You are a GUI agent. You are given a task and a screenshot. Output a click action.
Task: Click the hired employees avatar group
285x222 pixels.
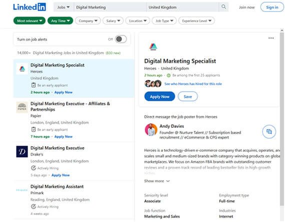153,84
